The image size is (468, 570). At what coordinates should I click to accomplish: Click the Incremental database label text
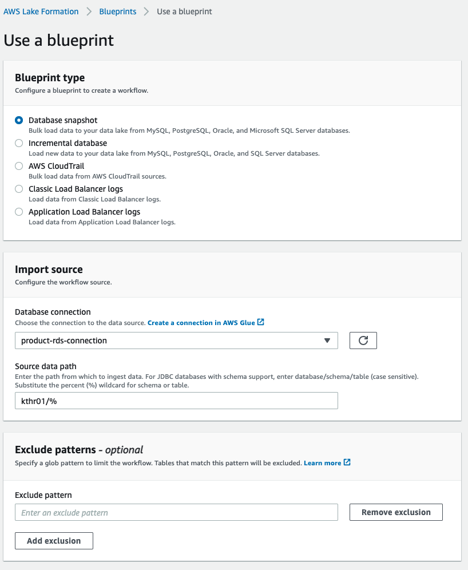point(68,143)
